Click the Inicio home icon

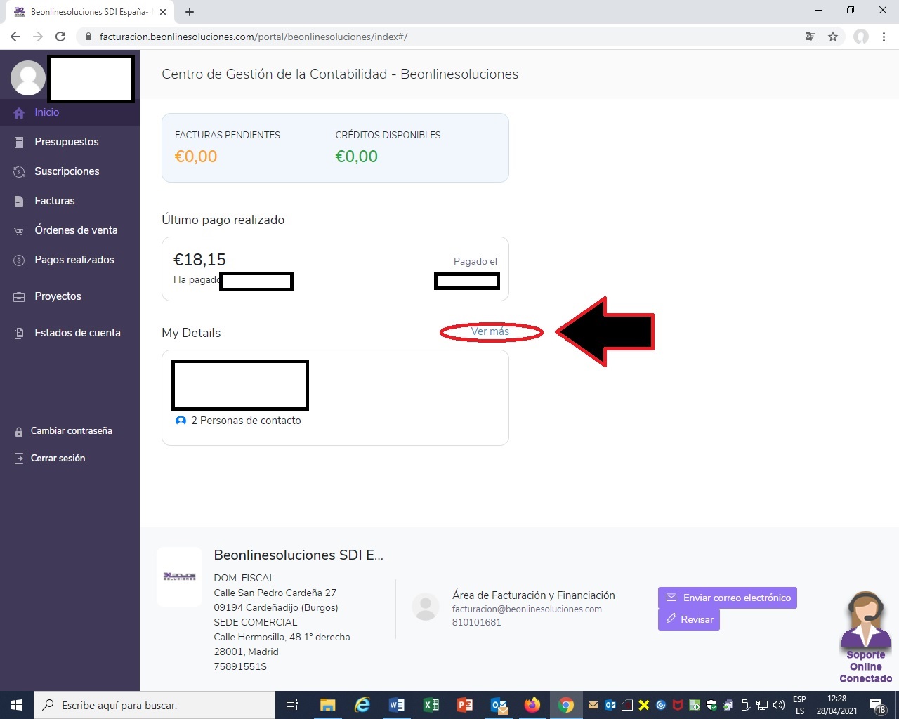point(19,113)
